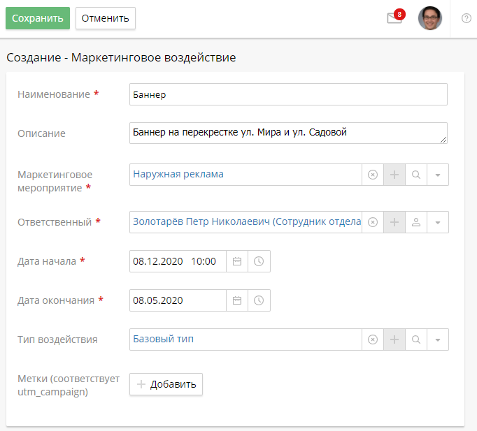The width and height of the screenshot is (477, 431).
Task: Expand Маркетинговое мероприятие dropdown arrow
Action: [x=438, y=175]
